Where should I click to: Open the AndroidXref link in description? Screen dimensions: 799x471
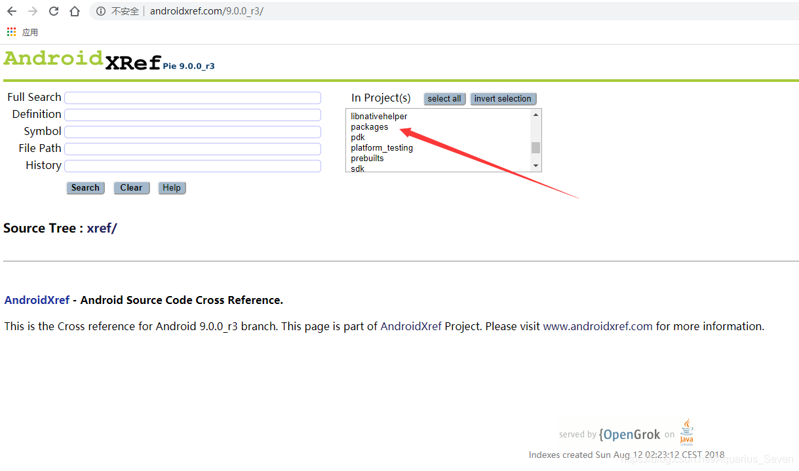coord(37,300)
